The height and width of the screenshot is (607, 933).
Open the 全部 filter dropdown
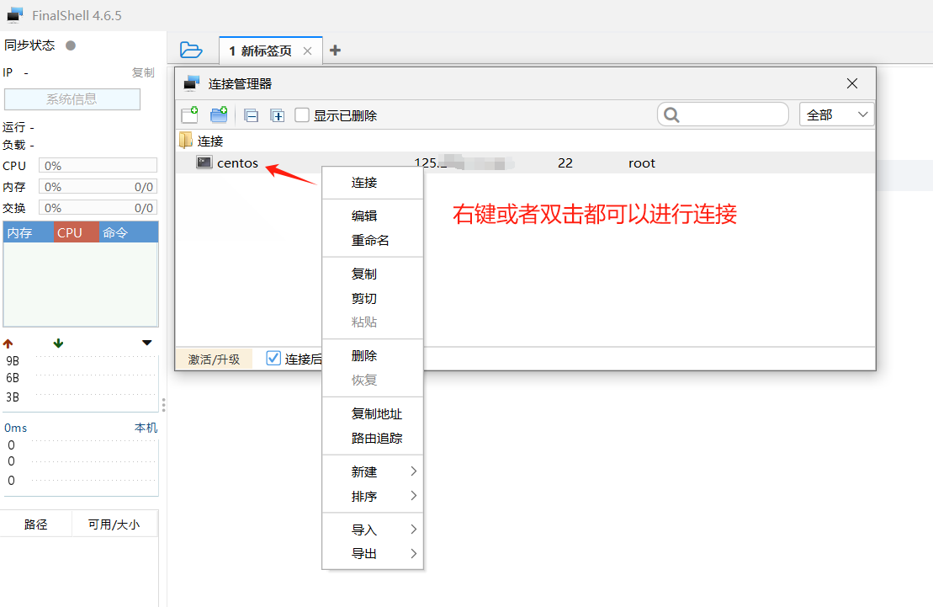click(836, 114)
